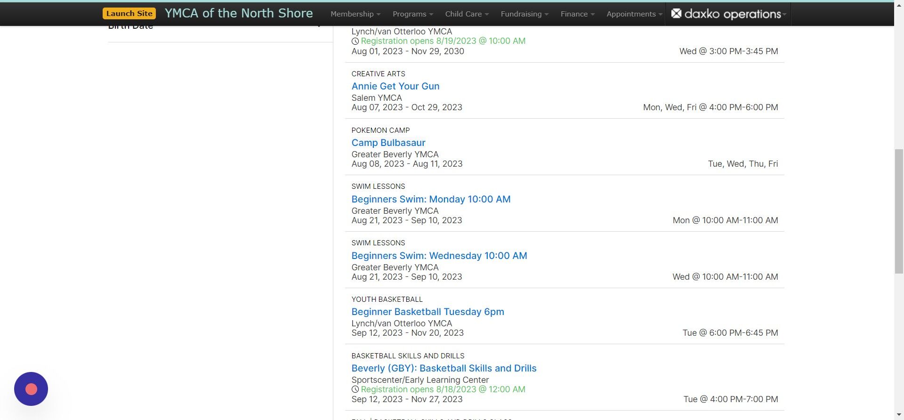This screenshot has width=904, height=420.
Task: Expand the Child Care menu
Action: click(467, 14)
